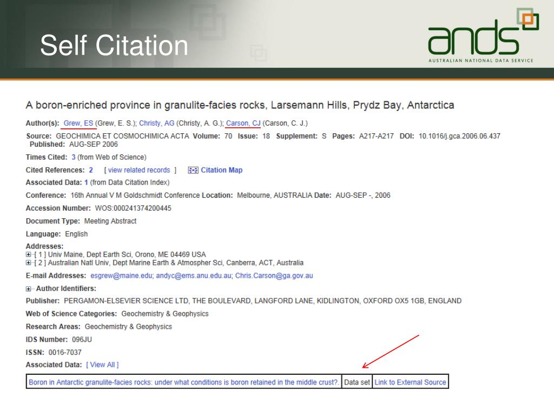Click conference location Melbourne, AUSTRALIA

tap(274, 195)
